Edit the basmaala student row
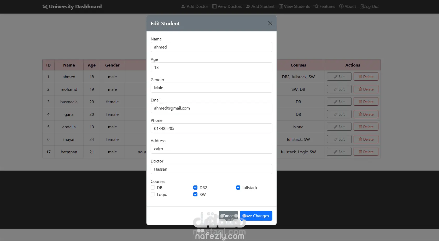Image resolution: width=439 pixels, height=241 pixels. click(x=339, y=102)
